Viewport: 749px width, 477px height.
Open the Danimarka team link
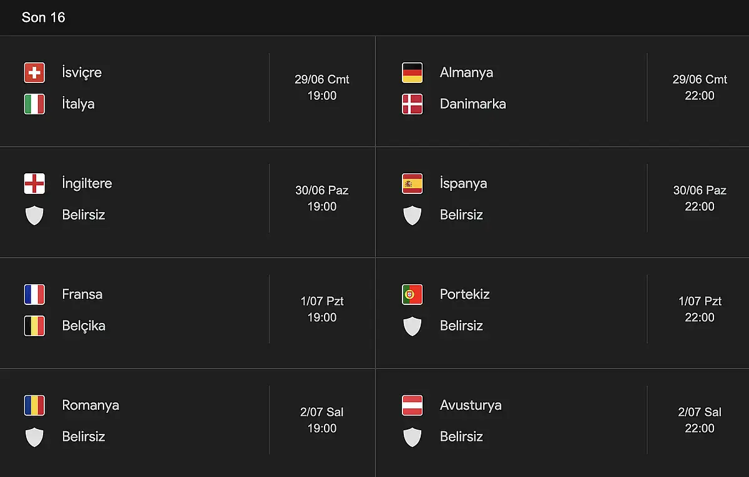pos(472,104)
